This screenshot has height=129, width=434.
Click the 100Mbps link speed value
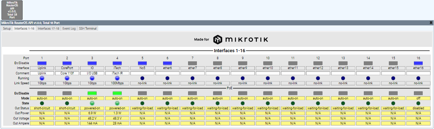coord(117,83)
